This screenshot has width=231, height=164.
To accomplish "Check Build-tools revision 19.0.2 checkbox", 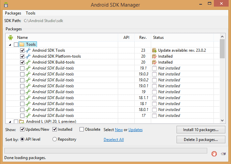I will (x=22, y=80).
